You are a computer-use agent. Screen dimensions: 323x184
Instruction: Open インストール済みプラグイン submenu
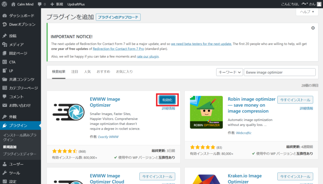click(x=19, y=137)
